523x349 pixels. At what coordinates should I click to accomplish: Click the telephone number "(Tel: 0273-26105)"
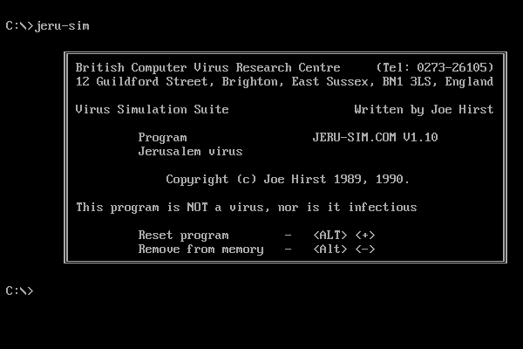point(435,67)
